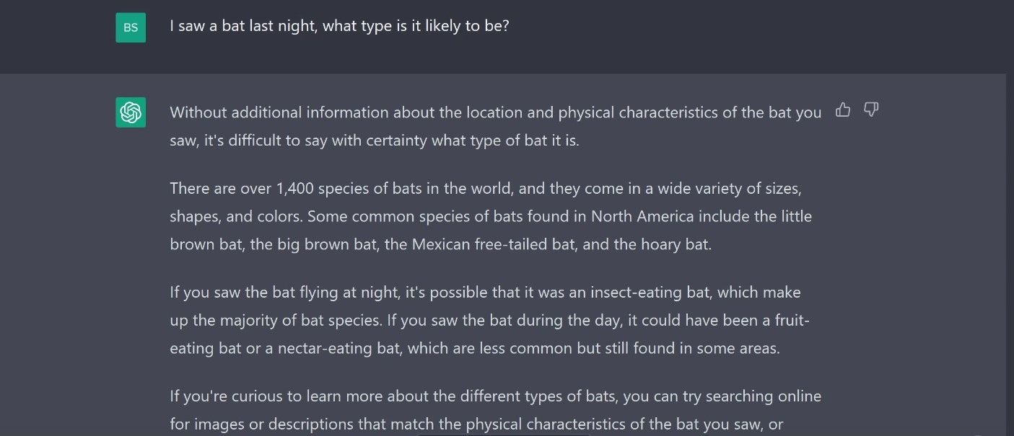Click the partially visible button below the response

505,434
